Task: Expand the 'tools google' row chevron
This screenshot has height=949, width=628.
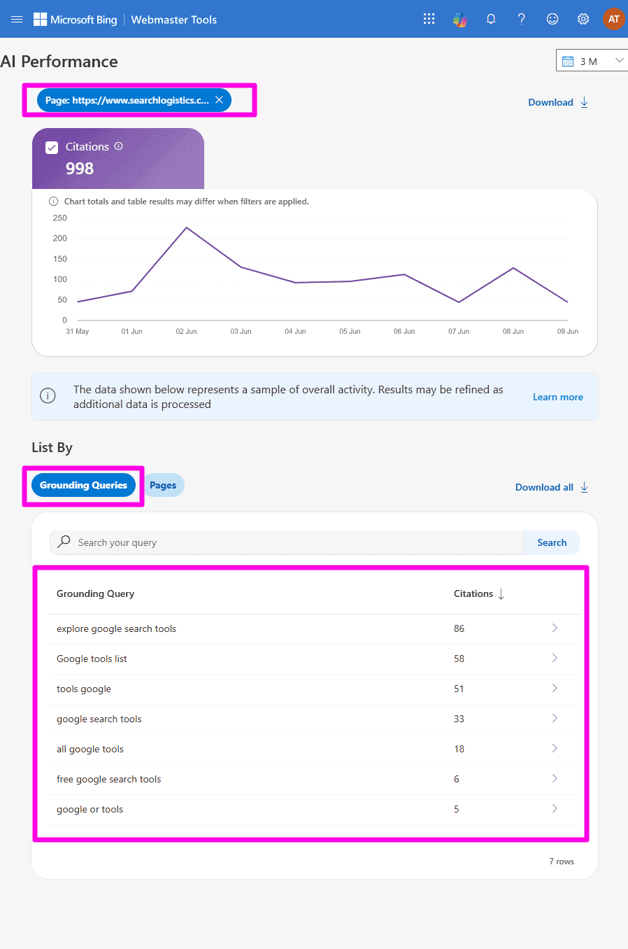Action: 555,688
